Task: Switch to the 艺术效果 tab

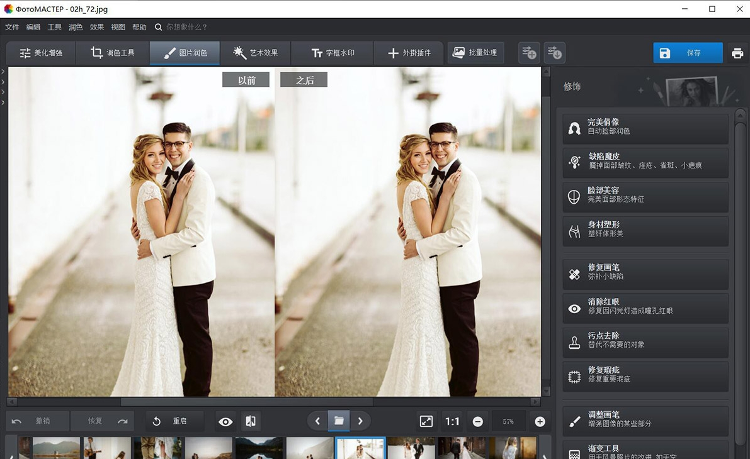Action: coord(256,53)
